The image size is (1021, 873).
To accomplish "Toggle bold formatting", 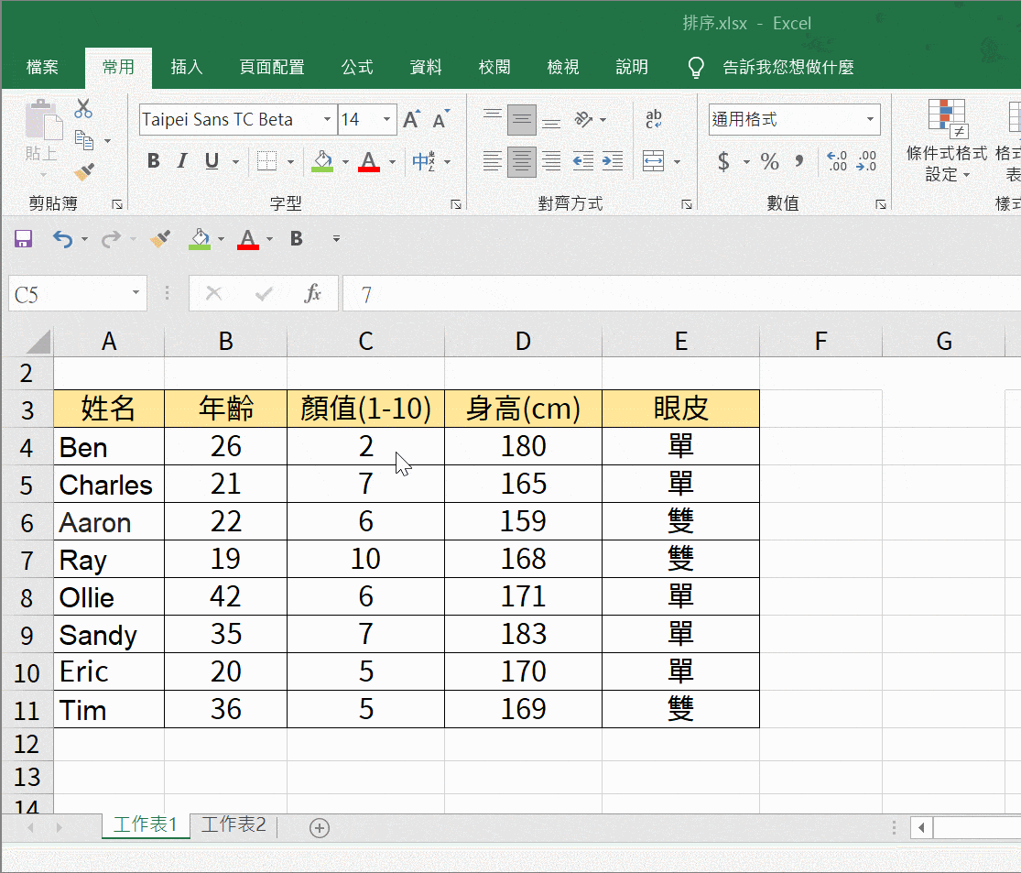I will [x=153, y=160].
